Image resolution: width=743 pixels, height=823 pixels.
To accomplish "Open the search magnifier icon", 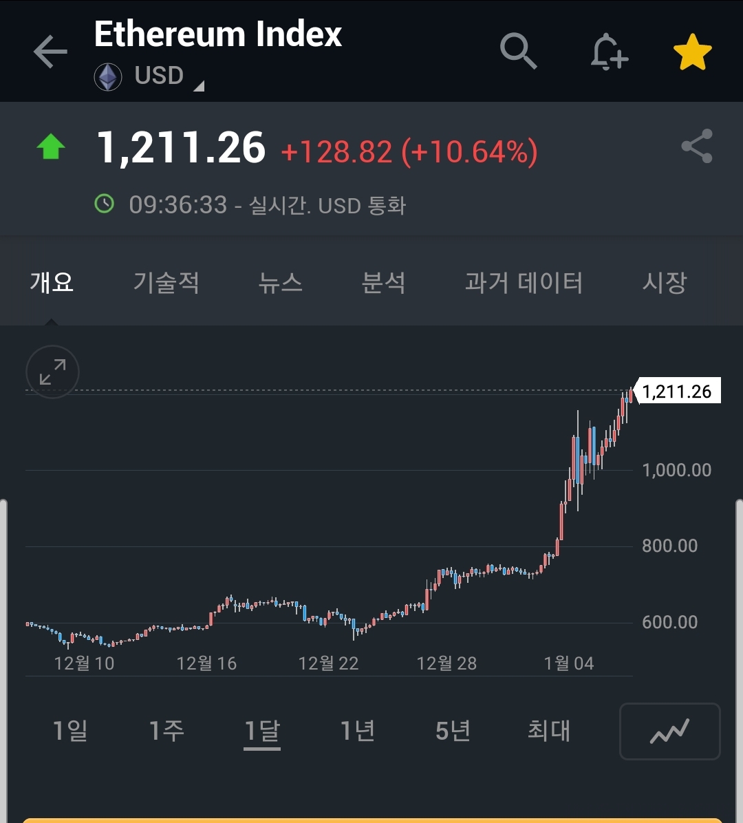I will (517, 52).
